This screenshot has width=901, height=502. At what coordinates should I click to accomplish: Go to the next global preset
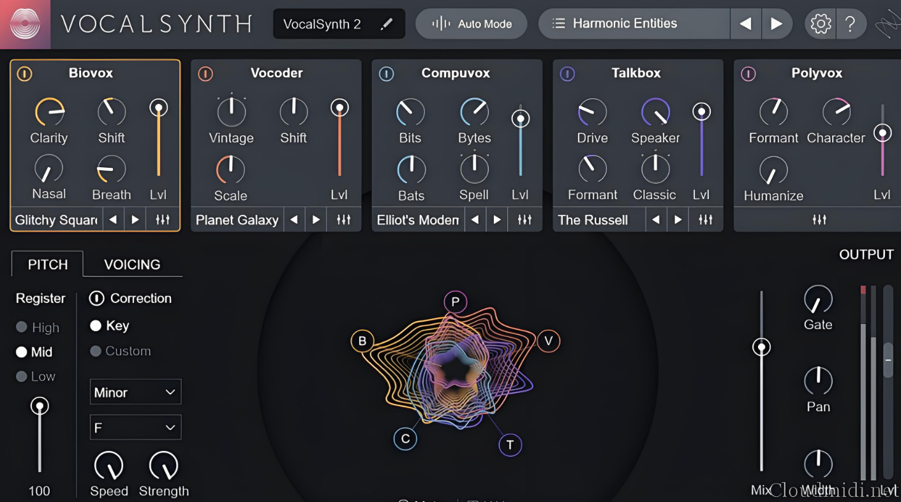pos(776,24)
